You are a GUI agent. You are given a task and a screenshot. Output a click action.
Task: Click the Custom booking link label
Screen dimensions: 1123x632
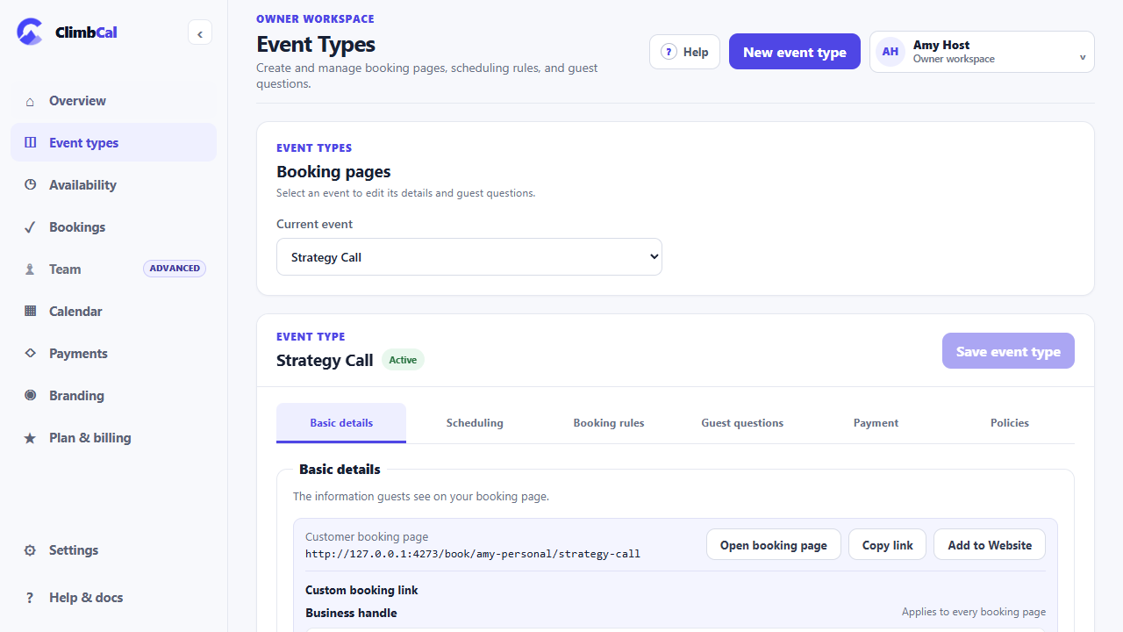click(x=361, y=590)
